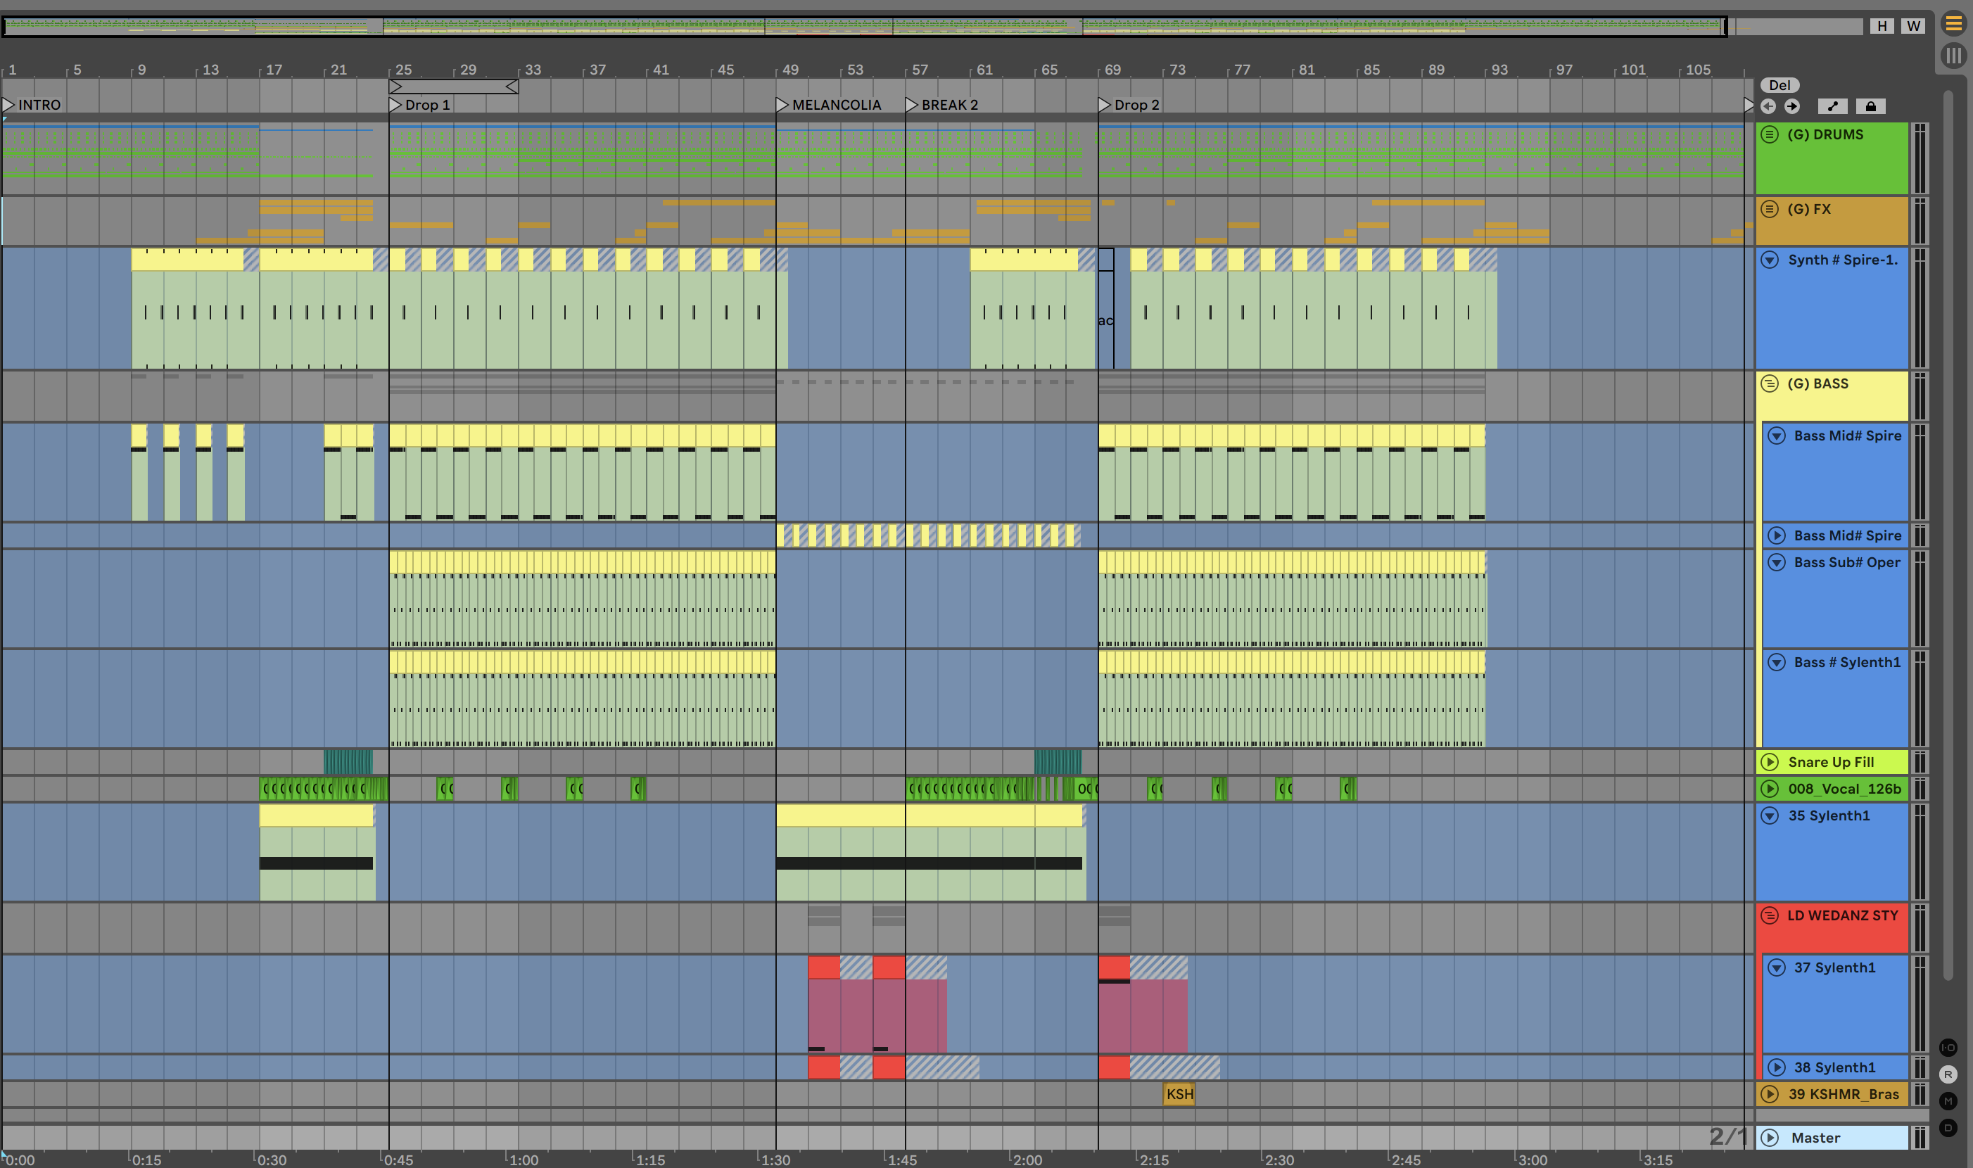This screenshot has height=1168, width=1973.
Task: Toggle Returns visibility (R button)
Action: tap(1948, 1074)
